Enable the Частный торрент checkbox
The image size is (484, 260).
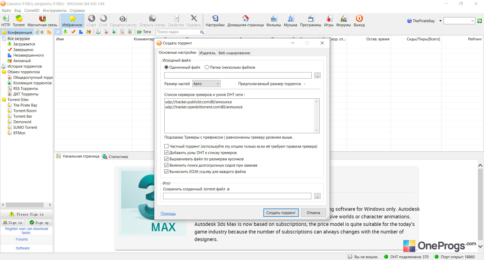(166, 146)
